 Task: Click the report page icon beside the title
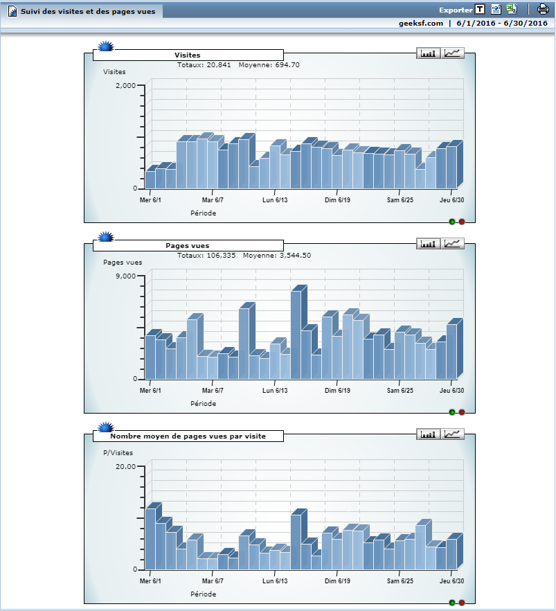pyautogui.click(x=12, y=11)
